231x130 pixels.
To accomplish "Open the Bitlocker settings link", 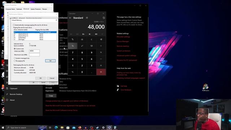I will [x=123, y=37].
